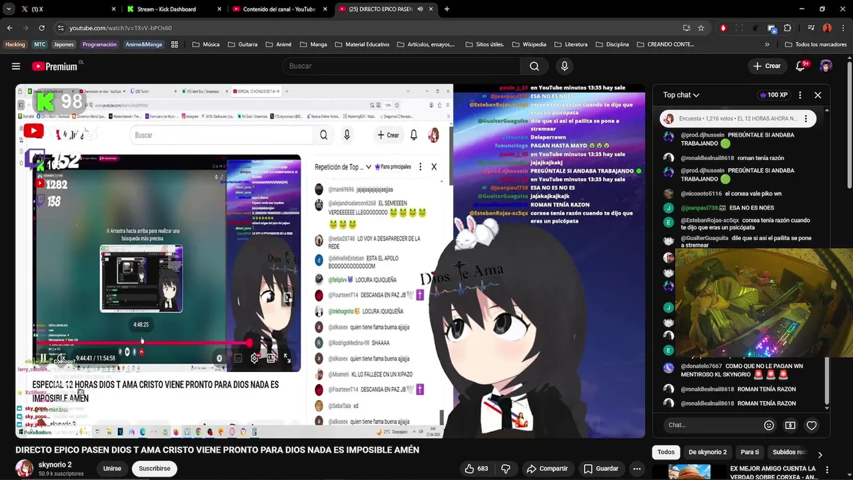This screenshot has width=853, height=480.
Task: Click the Guardar save button
Action: pos(601,469)
